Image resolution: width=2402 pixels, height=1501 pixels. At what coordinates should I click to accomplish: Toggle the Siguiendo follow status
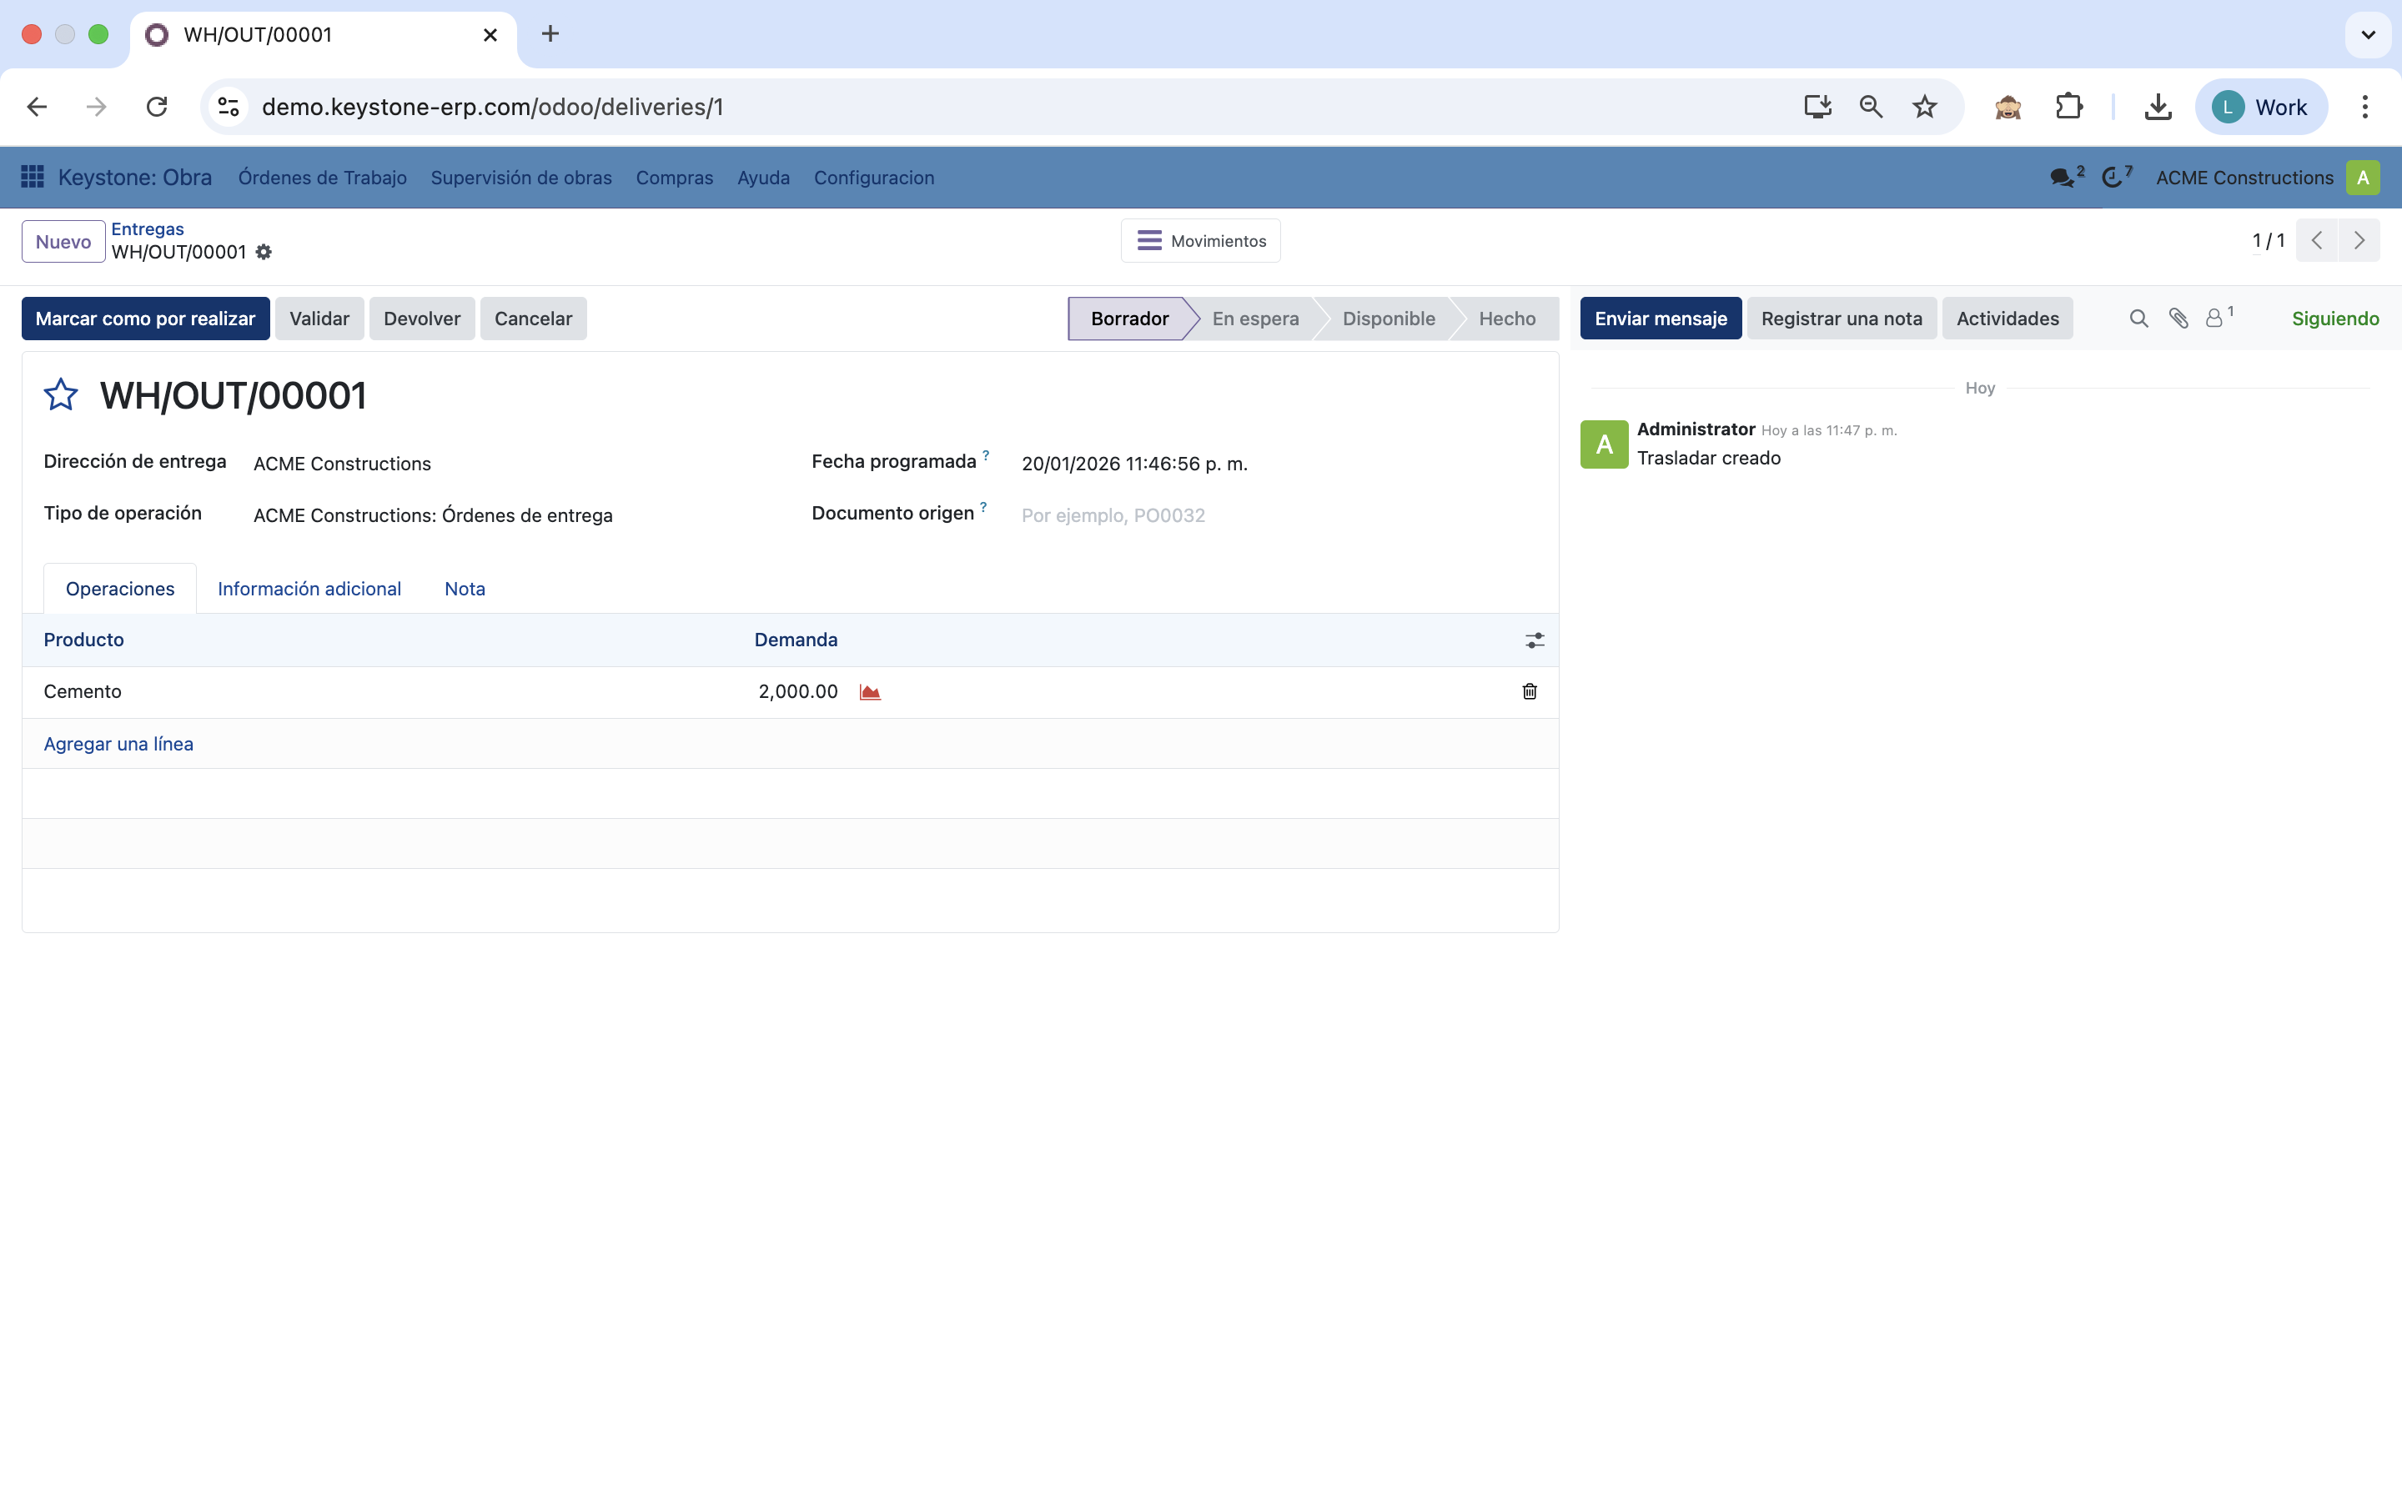point(2334,319)
